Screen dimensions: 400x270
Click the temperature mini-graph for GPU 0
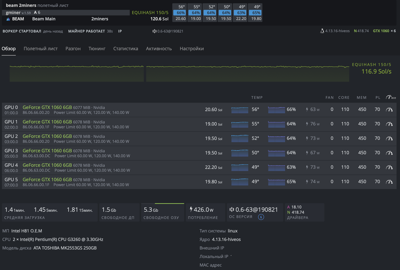coord(240,109)
